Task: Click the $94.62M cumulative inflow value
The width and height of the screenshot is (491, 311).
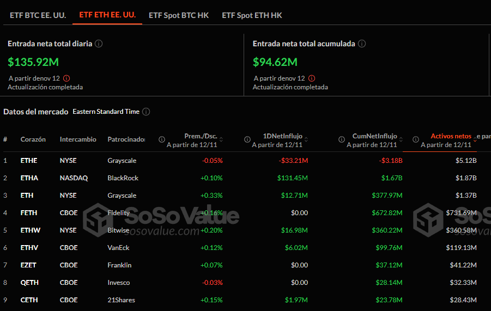Action: click(275, 62)
